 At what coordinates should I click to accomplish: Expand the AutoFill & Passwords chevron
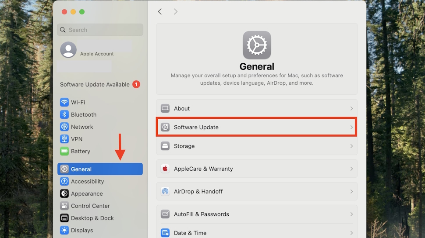tap(351, 214)
